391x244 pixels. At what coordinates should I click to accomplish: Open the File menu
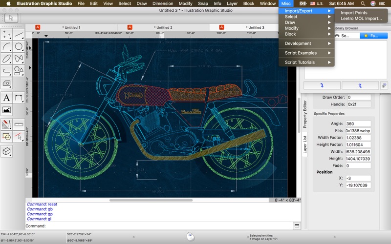point(81,3)
